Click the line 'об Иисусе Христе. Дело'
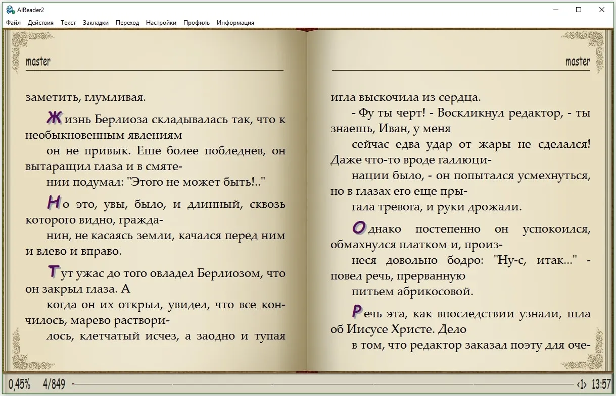 (x=398, y=329)
